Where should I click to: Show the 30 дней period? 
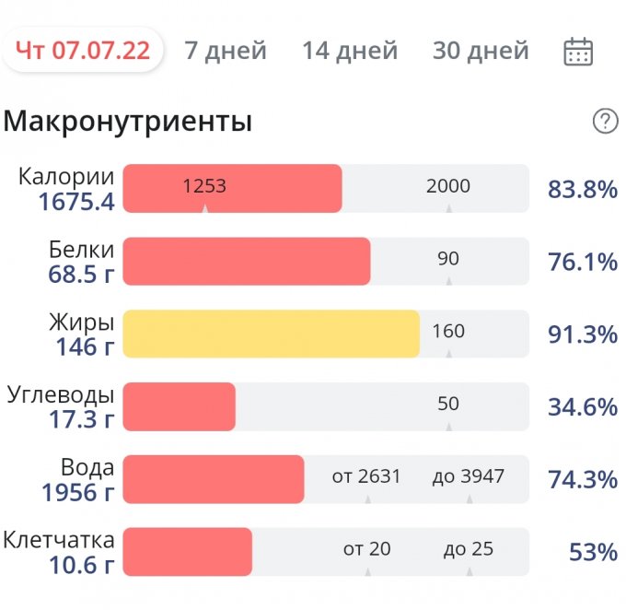pos(481,50)
